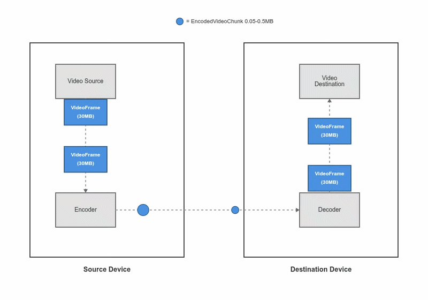
Task: Select the VideoFrame box directly above Encoder
Action: click(x=86, y=159)
